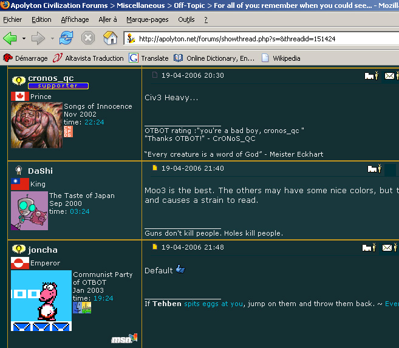399x348 pixels.
Task: Open the Marque-pages menu
Action: [x=147, y=19]
